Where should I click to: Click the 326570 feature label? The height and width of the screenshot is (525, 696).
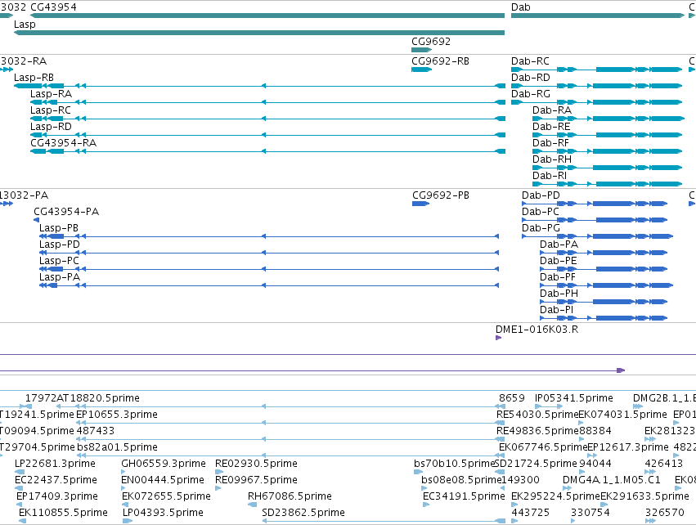[664, 513]
